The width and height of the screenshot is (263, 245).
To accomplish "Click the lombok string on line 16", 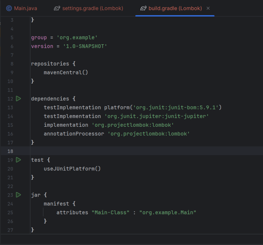I will 149,134.
